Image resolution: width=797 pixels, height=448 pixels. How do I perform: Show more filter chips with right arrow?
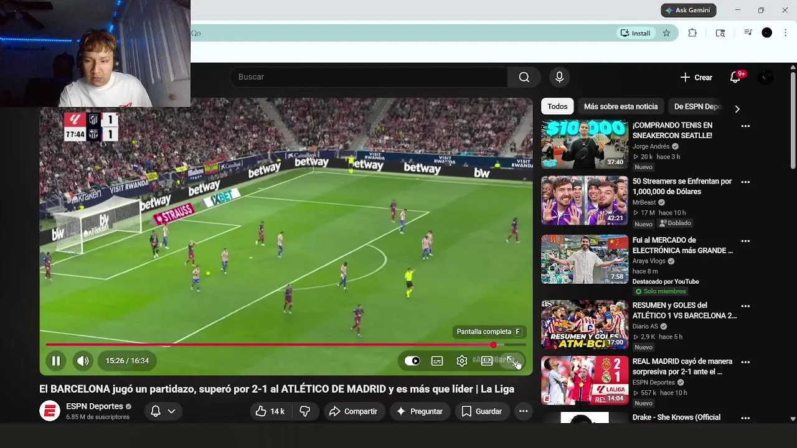737,108
